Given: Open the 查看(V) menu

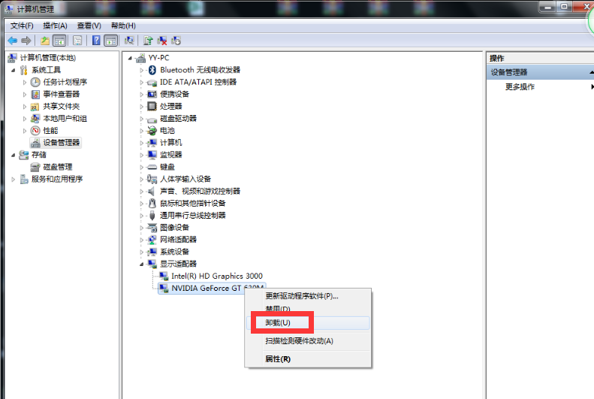Looking at the screenshot, I should (86, 26).
